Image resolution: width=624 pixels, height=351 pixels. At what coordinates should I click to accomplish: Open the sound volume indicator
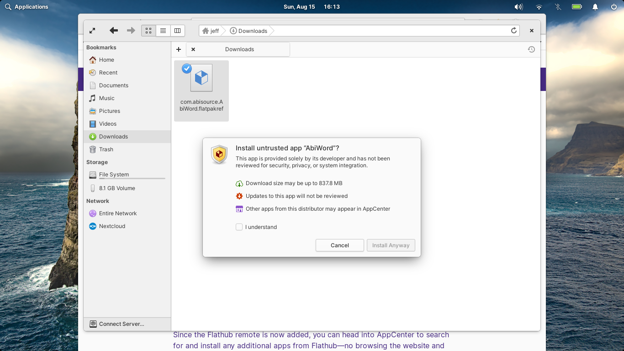[518, 7]
